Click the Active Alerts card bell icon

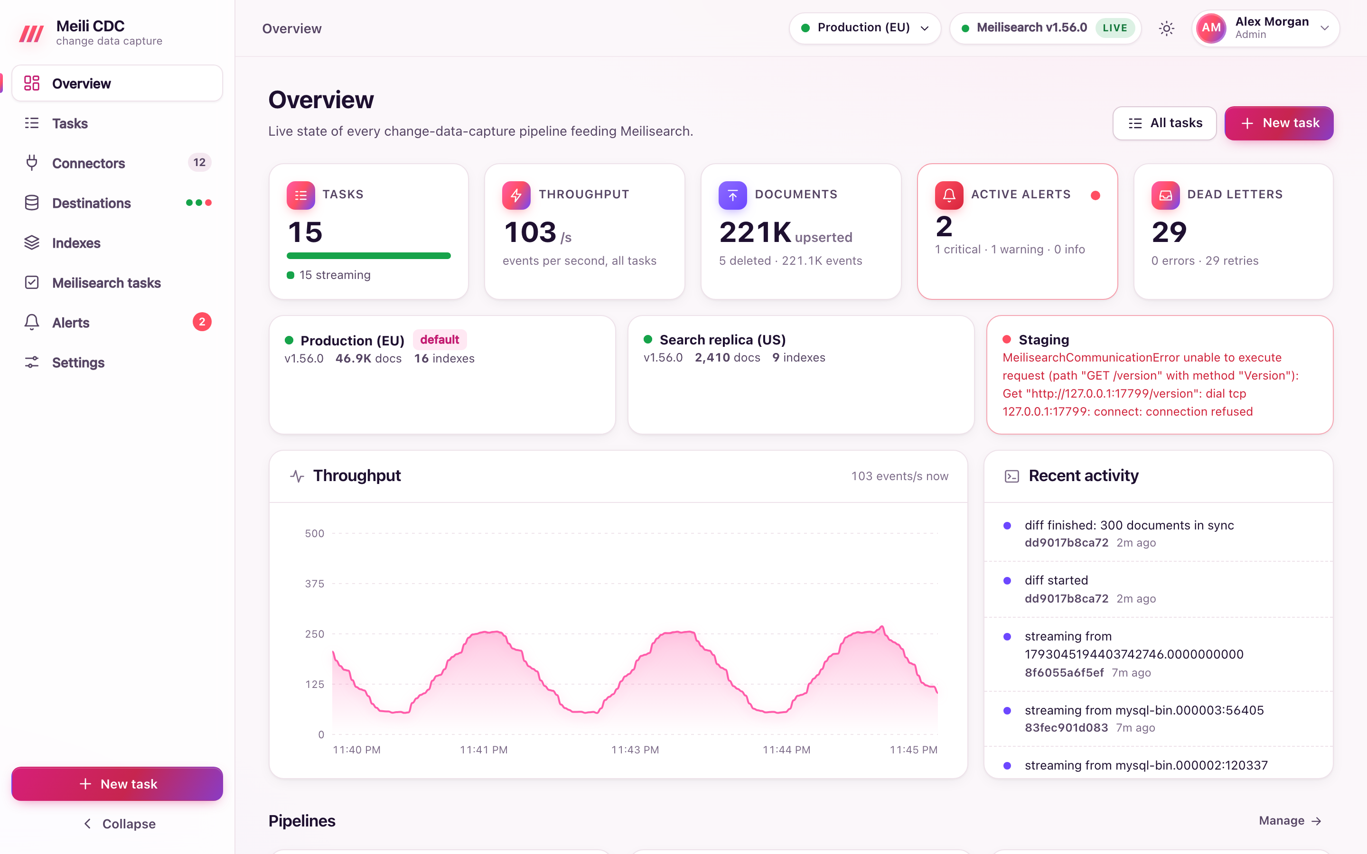click(949, 195)
